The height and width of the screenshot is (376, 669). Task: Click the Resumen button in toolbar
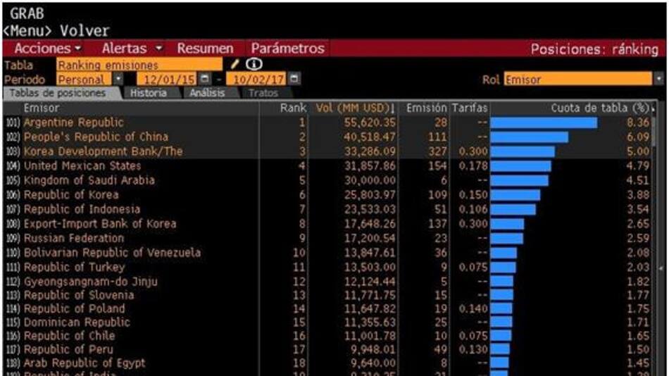coord(205,49)
